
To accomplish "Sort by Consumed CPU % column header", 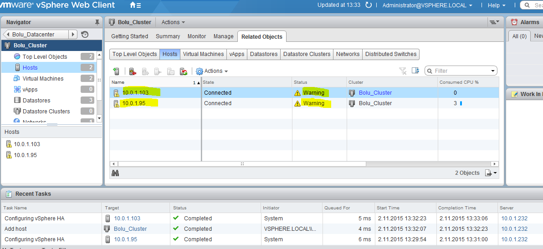I will tap(468, 82).
